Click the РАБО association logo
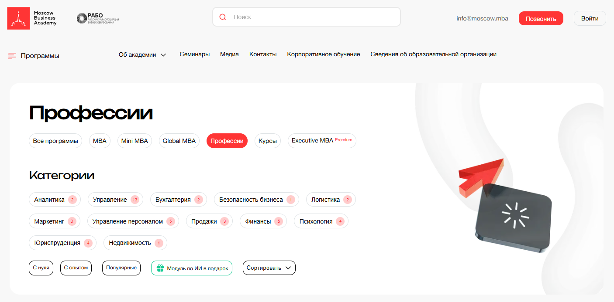The height and width of the screenshot is (302, 614). click(98, 18)
